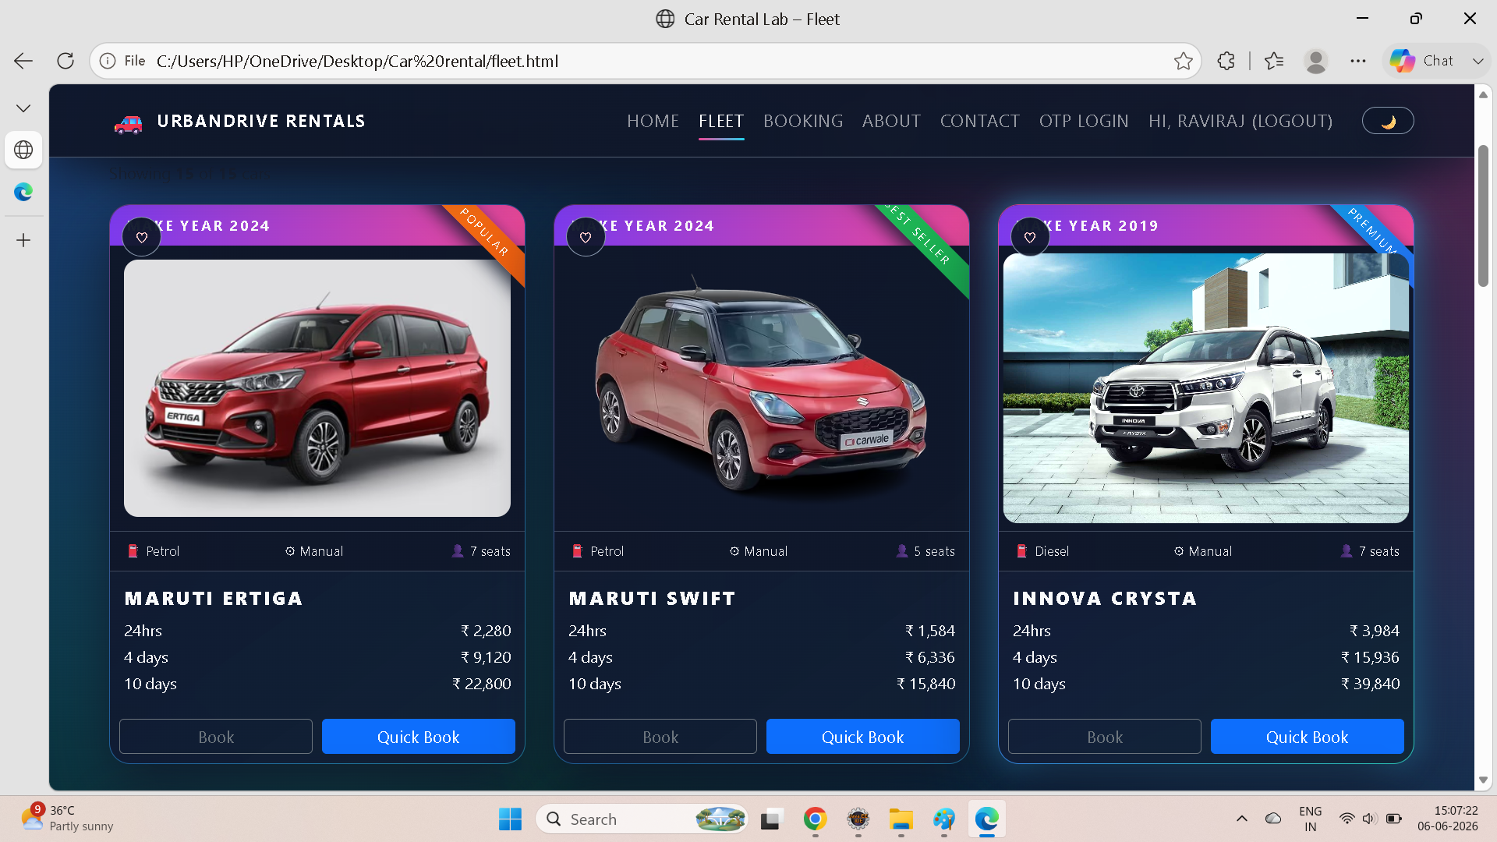Open the Edge icon in sidebar
The height and width of the screenshot is (842, 1497).
pos(23,192)
